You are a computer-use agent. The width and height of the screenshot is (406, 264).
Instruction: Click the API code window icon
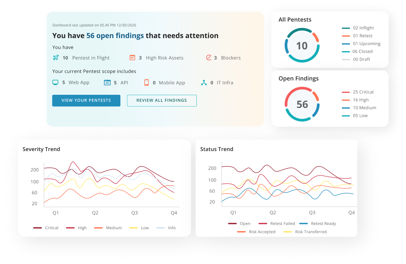click(107, 82)
